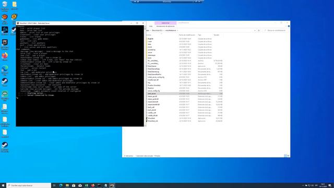Click the console scrollbar down arrow
This screenshot has height=188, width=334.
click(x=145, y=125)
